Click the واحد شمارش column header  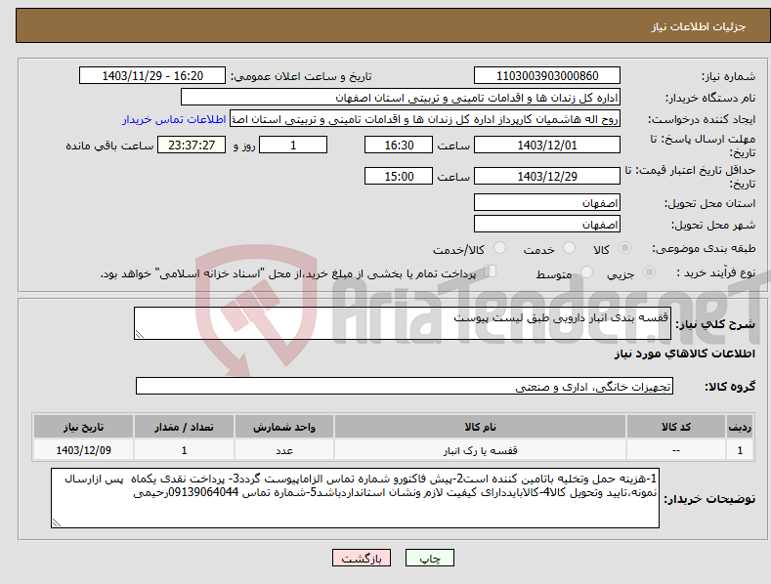tap(284, 427)
